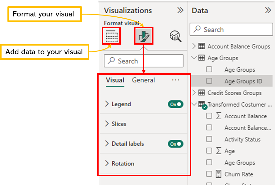Click the Search field in the Data pane
The height and width of the screenshot is (185, 275).
[x=231, y=29]
